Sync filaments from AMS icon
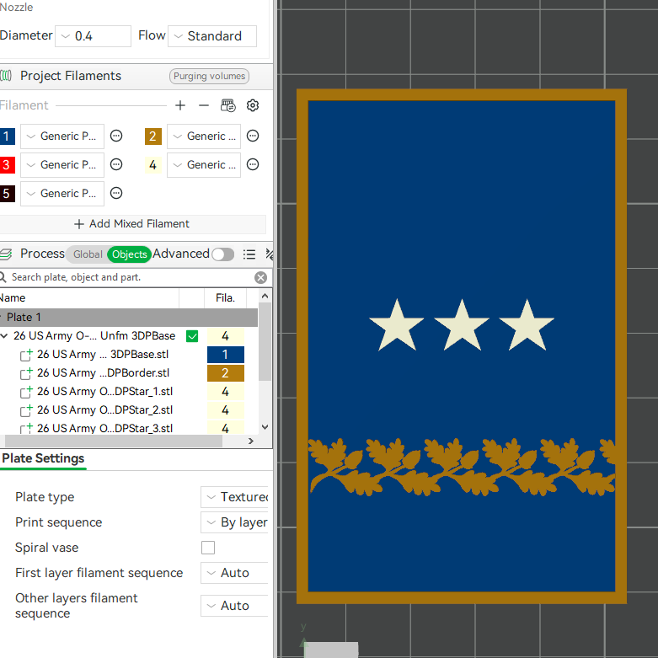 [227, 105]
